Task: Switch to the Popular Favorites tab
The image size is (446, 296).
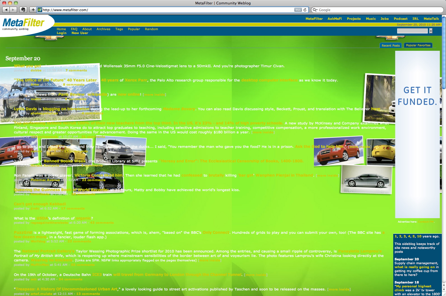Action: coord(418,45)
